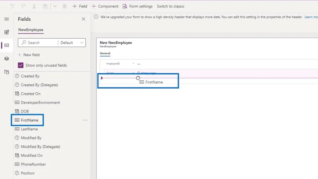Click the New NewEmployee form title
The height and width of the screenshot is (179, 318).
(116, 43)
